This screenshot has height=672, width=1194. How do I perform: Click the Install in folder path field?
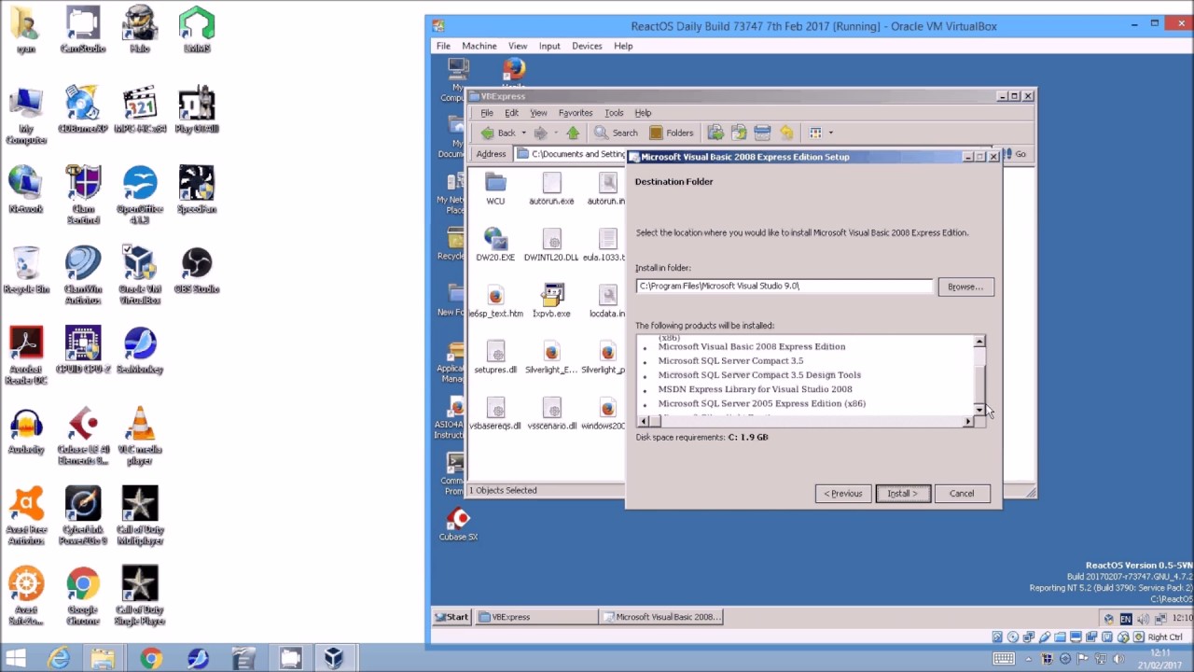(x=784, y=287)
